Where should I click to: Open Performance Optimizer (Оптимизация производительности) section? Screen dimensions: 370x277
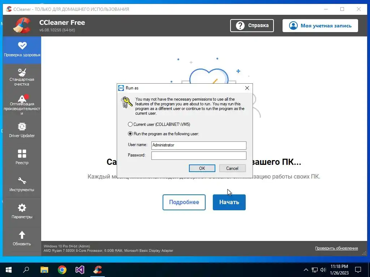[x=22, y=104]
